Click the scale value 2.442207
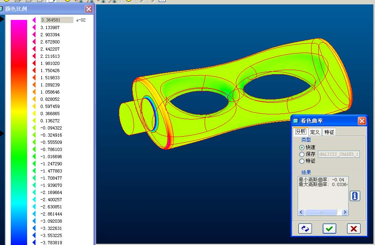 (50, 49)
